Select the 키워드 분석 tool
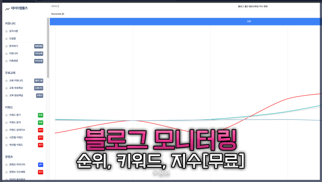Viewport: 322px width, 182px height. pos(15,122)
